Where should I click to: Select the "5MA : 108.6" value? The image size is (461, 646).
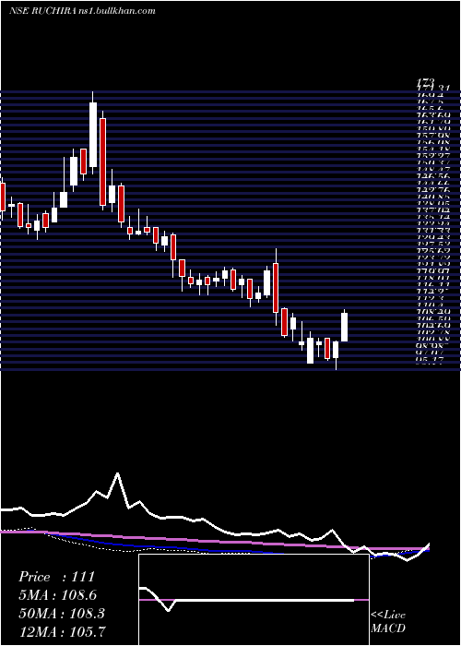click(x=59, y=595)
